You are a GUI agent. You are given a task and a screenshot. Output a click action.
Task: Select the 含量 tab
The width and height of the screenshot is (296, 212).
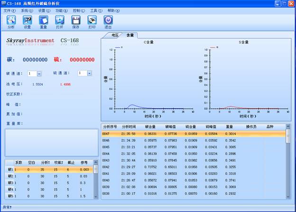tap(129, 35)
